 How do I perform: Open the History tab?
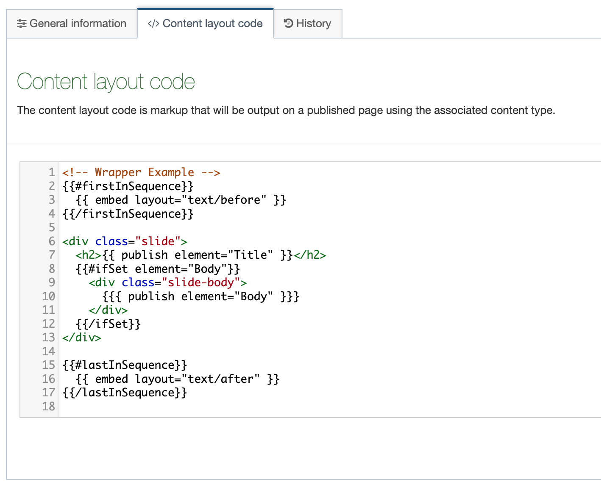coord(314,23)
